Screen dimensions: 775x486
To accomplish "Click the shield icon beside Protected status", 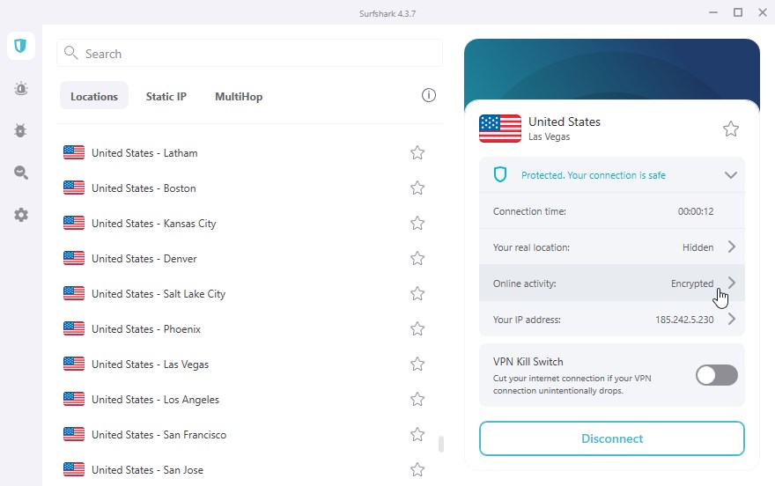I will 500,174.
